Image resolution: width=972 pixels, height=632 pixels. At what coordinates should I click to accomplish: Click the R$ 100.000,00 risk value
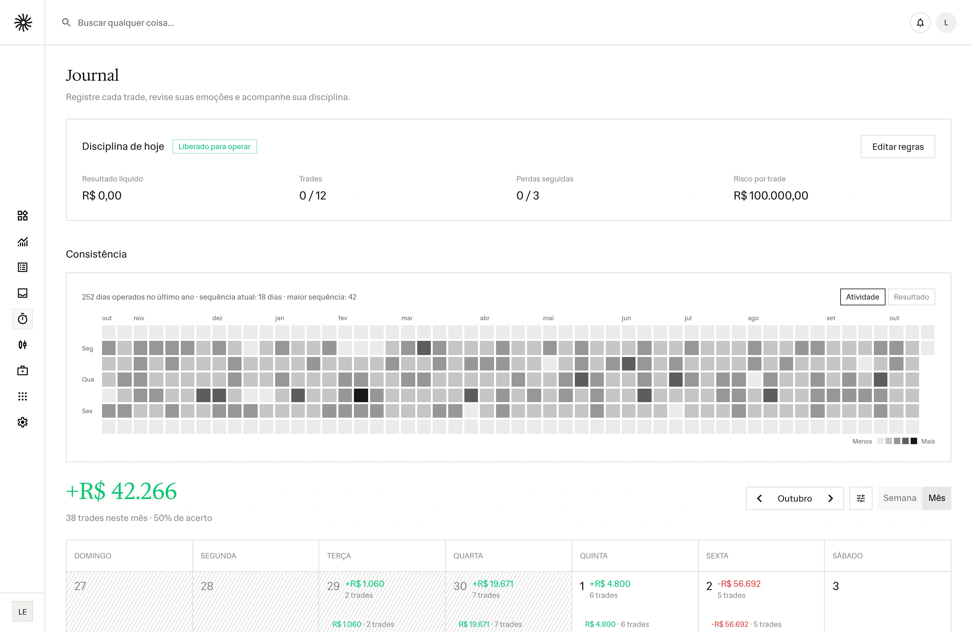pyautogui.click(x=770, y=196)
